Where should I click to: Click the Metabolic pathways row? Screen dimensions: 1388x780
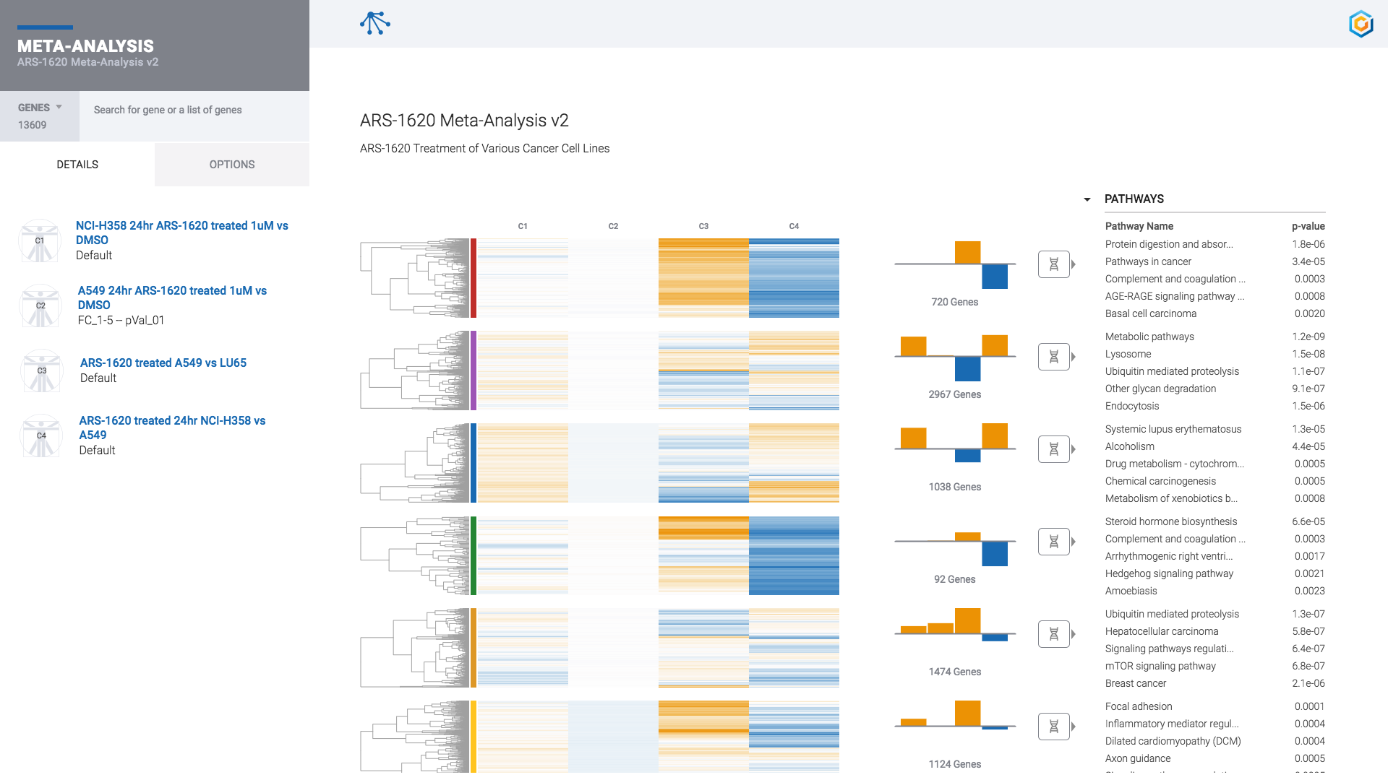(x=1214, y=337)
